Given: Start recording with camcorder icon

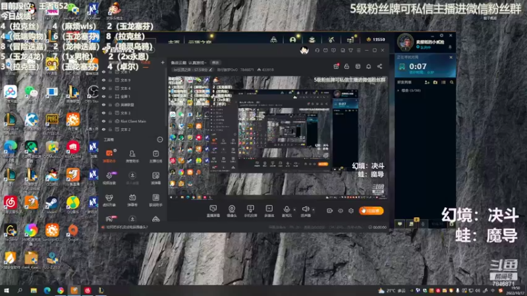Looking at the screenshot, I should [x=330, y=210].
